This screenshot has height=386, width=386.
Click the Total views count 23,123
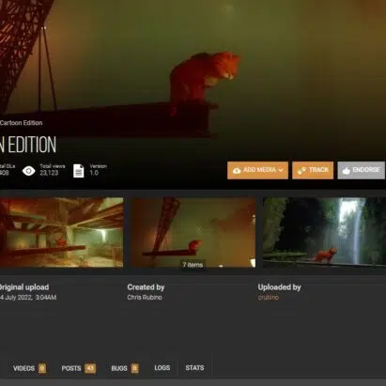point(49,173)
